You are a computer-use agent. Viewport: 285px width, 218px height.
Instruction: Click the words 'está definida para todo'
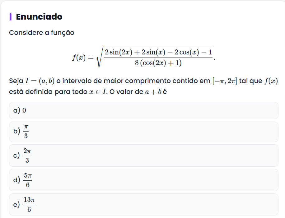point(48,93)
